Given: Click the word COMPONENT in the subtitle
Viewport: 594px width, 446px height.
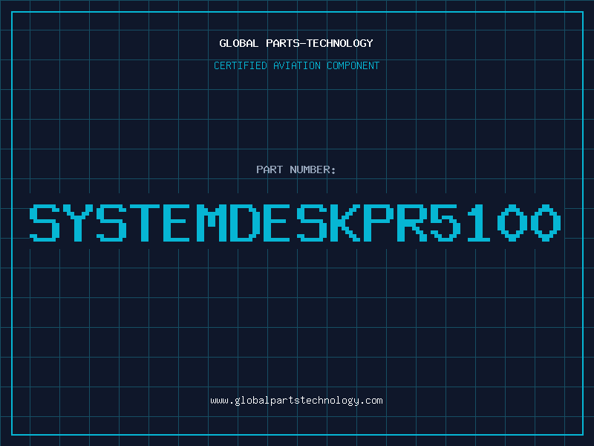Looking at the screenshot, I should coord(353,66).
